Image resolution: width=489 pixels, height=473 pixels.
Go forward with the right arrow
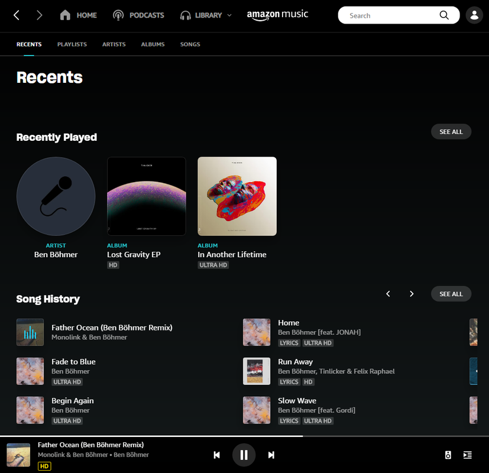39,15
